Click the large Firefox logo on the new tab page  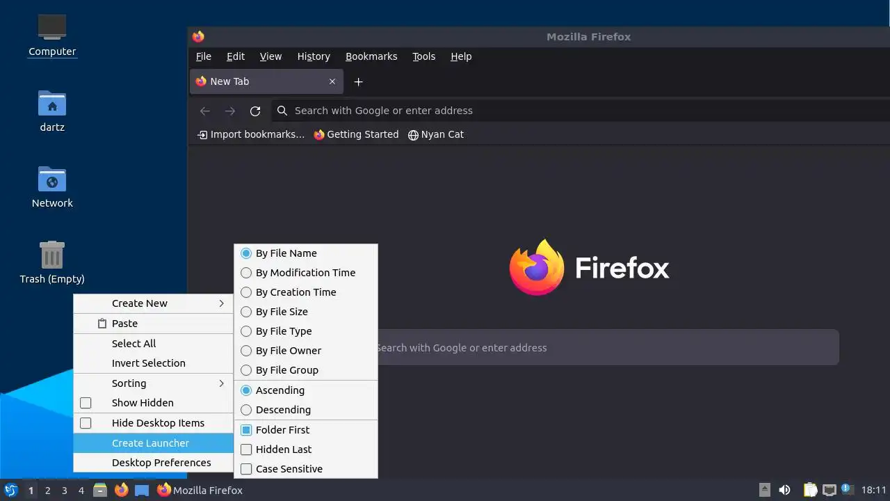pyautogui.click(x=536, y=267)
